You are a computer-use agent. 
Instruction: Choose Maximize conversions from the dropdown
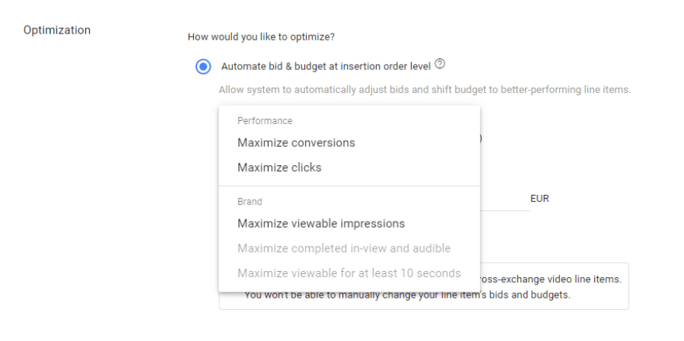[x=296, y=142]
